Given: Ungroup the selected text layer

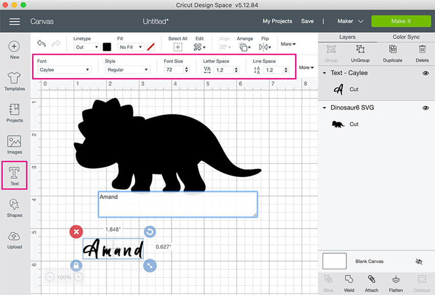Looking at the screenshot, I should tap(360, 54).
